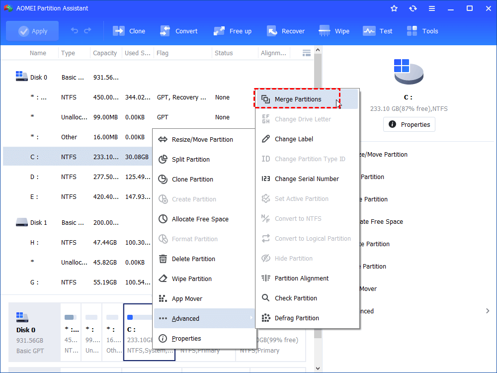
Task: Expand the Advanced chevron in right panel
Action: 488,311
